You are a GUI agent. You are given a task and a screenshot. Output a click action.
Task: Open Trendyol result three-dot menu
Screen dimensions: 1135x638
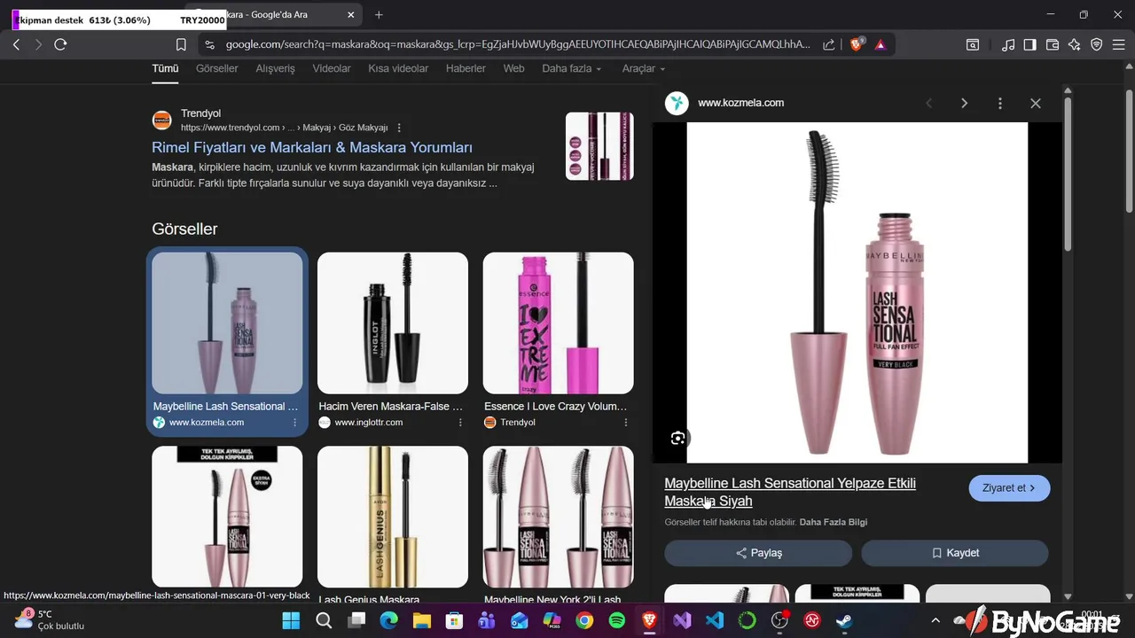tap(399, 128)
